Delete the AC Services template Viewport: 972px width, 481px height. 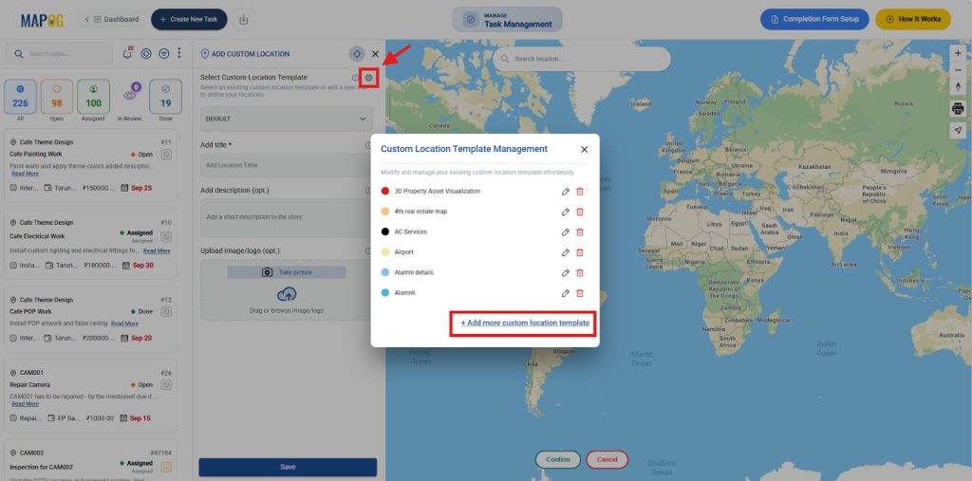coord(580,232)
